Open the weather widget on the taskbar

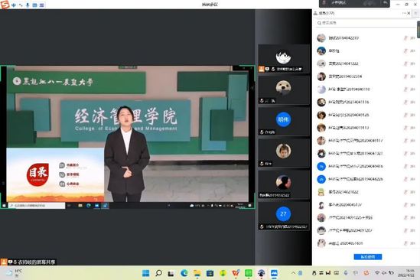[15, 273]
